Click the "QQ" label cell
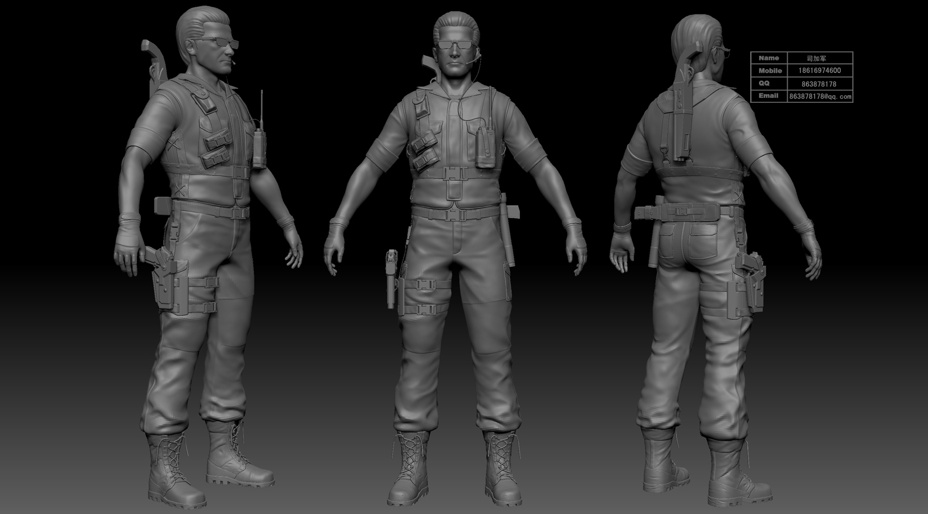928x514 pixels. tap(768, 83)
